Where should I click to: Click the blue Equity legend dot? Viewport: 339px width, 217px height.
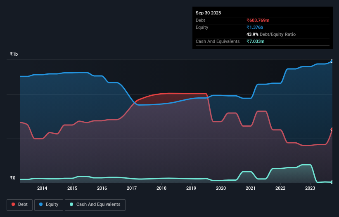[41, 204]
